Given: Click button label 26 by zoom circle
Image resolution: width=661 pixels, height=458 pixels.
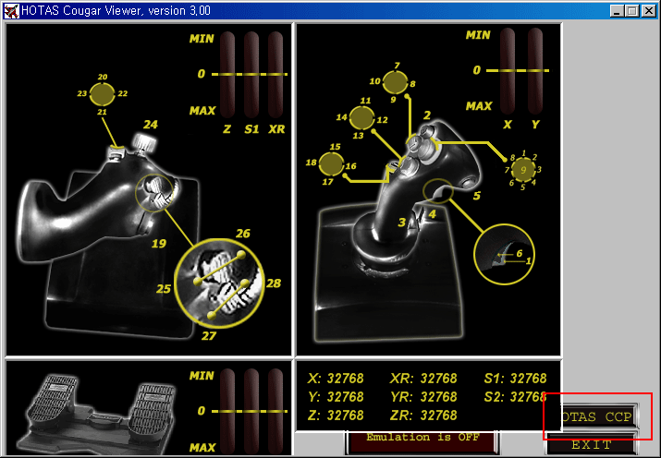Looking at the screenshot, I should point(243,234).
